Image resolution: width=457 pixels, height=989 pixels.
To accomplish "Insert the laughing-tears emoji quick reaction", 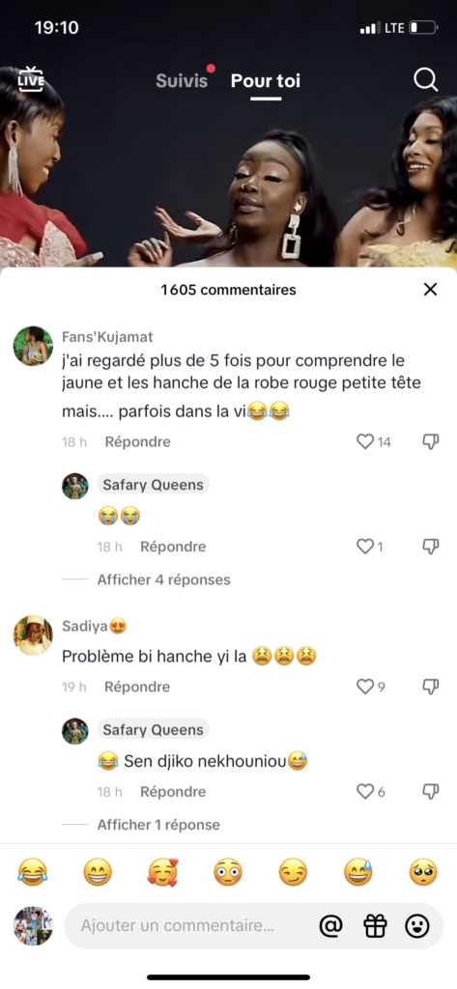I will (x=32, y=873).
